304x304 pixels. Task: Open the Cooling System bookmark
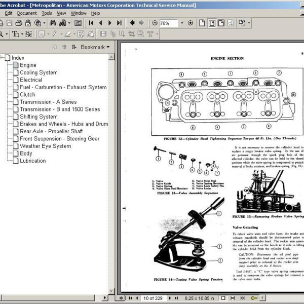pyautogui.click(x=38, y=72)
